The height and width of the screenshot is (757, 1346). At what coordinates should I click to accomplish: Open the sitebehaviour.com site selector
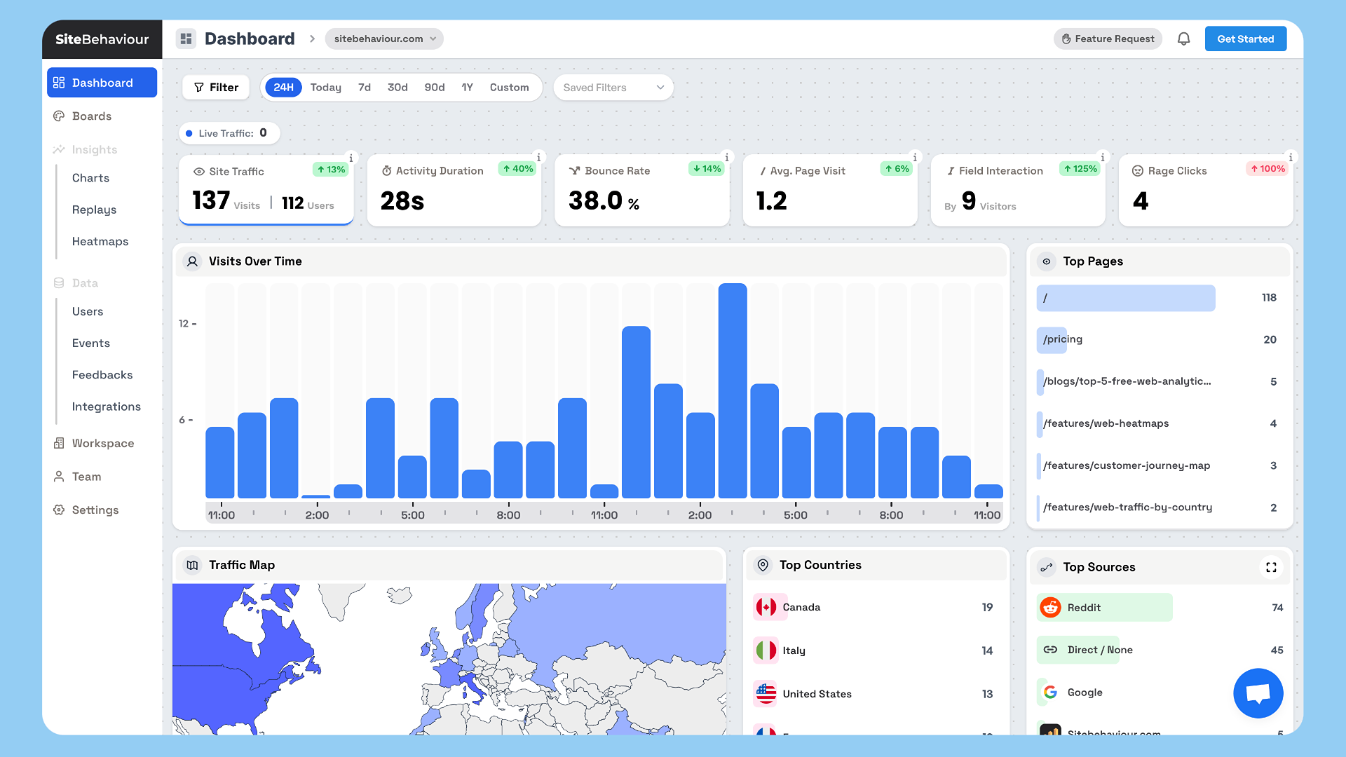(x=385, y=39)
